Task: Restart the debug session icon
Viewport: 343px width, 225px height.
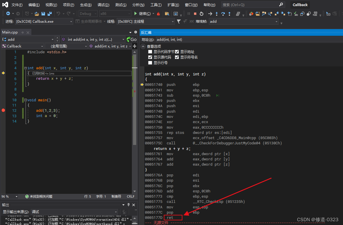Action: pyautogui.click(x=202, y=13)
